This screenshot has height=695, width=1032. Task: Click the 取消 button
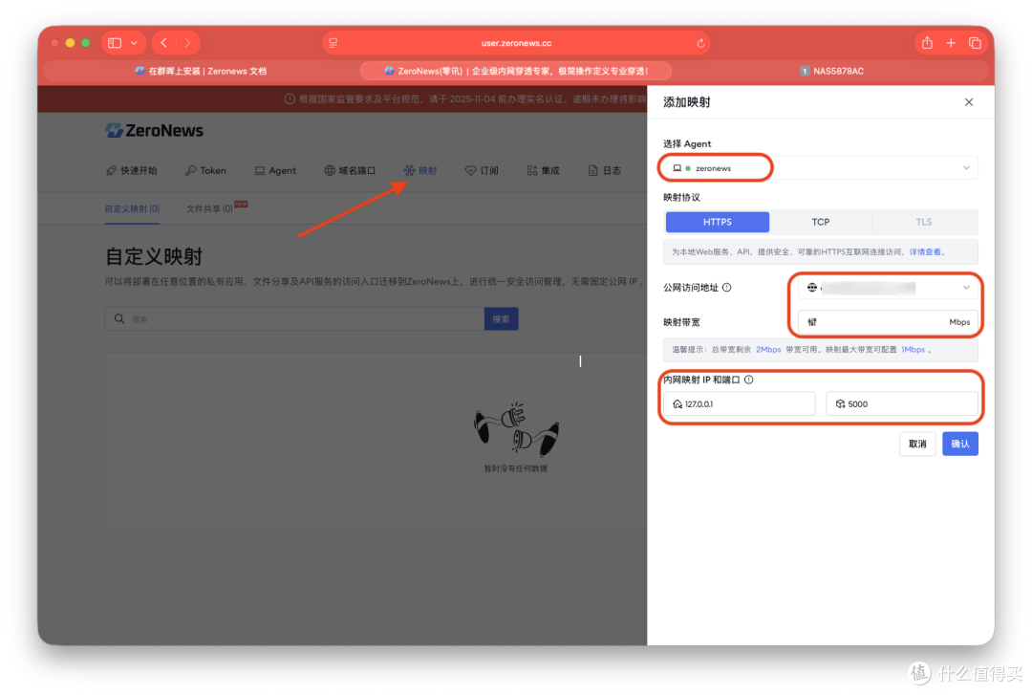(917, 444)
